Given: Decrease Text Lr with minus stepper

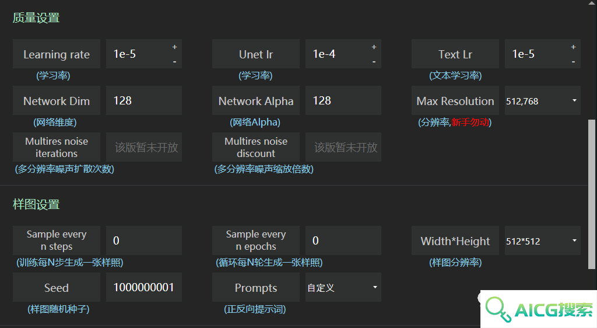Looking at the screenshot, I should tap(573, 61).
